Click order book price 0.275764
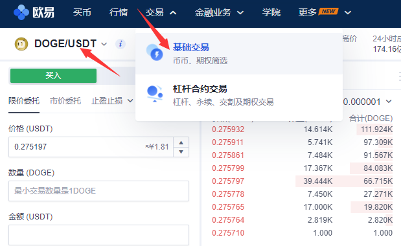 click(x=228, y=220)
